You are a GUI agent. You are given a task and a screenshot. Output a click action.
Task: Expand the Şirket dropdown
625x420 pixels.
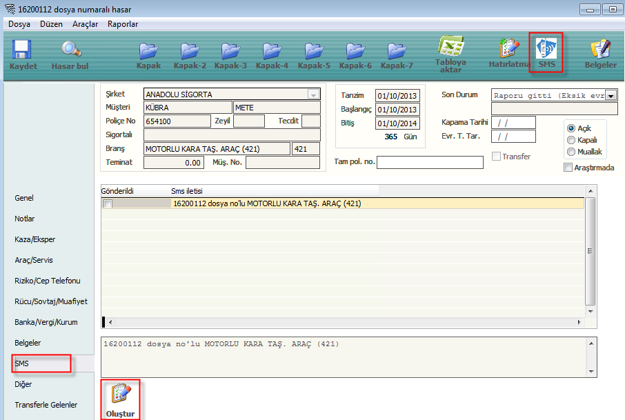(x=313, y=94)
